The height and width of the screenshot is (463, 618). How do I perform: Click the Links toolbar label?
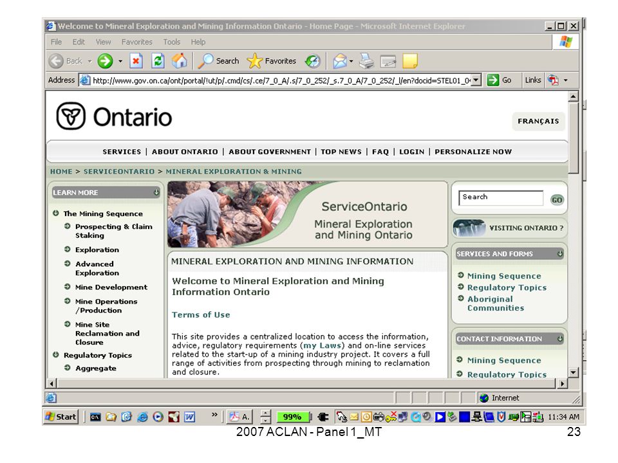click(533, 80)
